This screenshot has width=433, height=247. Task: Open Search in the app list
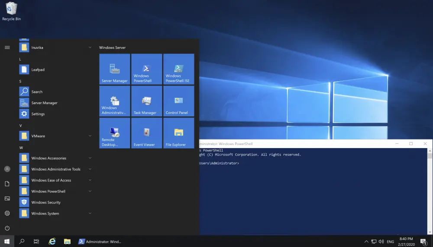click(55, 92)
